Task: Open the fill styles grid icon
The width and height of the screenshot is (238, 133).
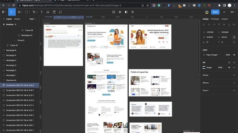Action: 229,62
